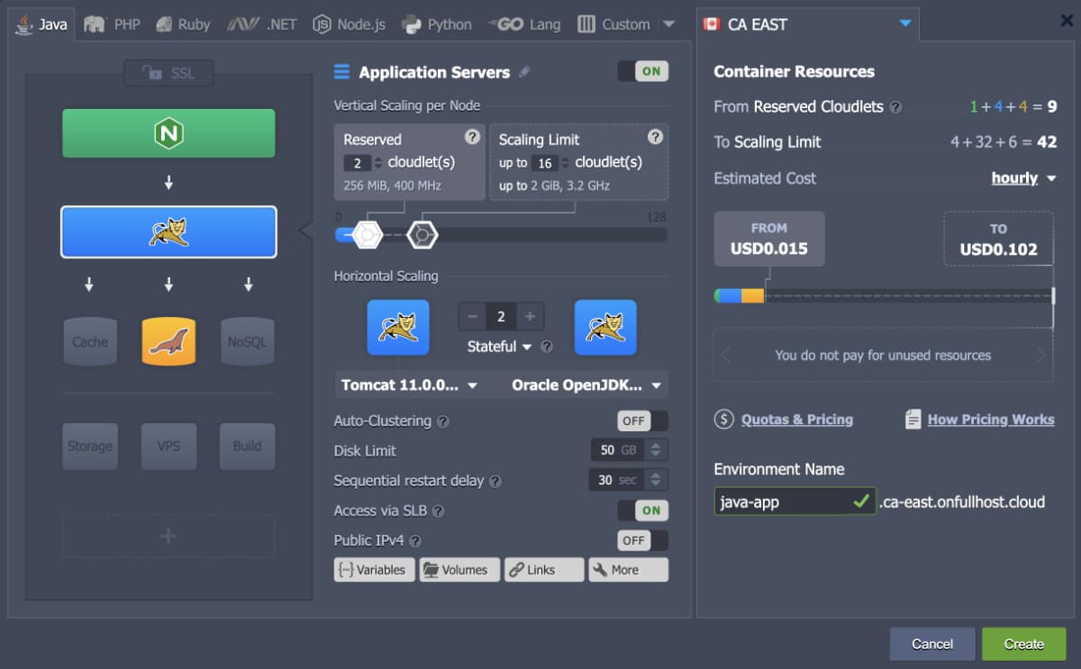Add the NoSQL database node
This screenshot has width=1081, height=669.
tap(247, 342)
